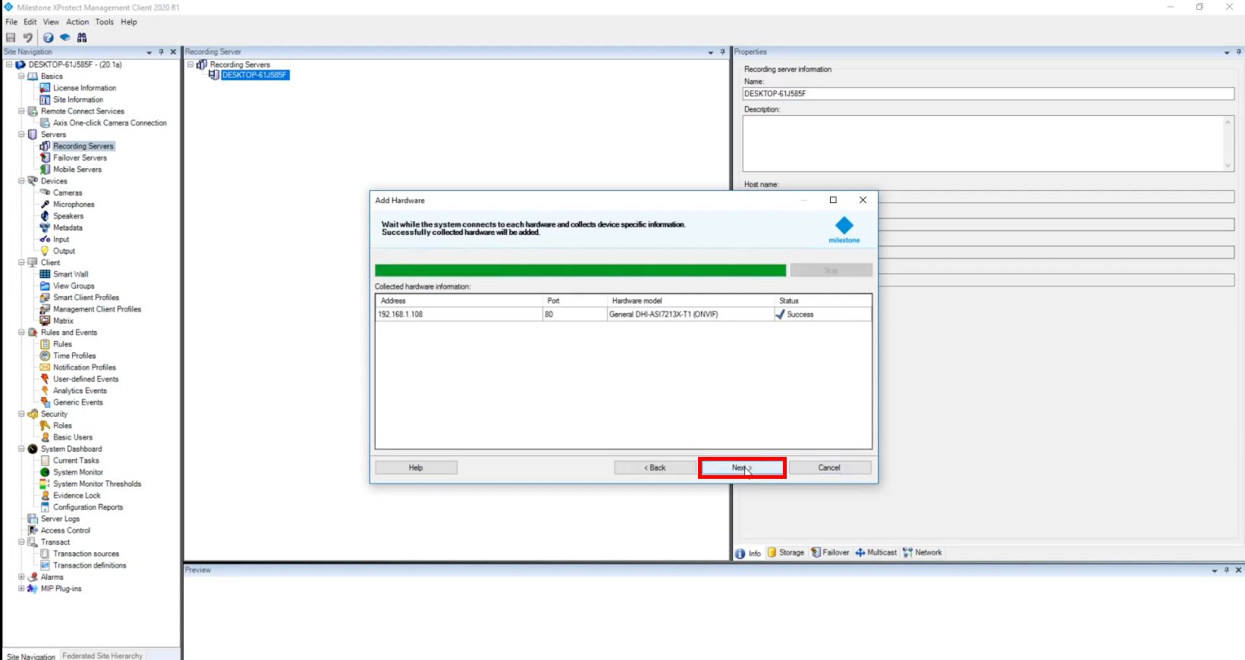The width and height of the screenshot is (1245, 660).
Task: Open Mobile Servers node
Action: tap(77, 169)
